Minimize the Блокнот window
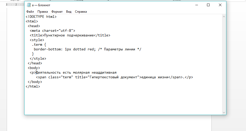This screenshot has height=131, width=246. [197, 5]
